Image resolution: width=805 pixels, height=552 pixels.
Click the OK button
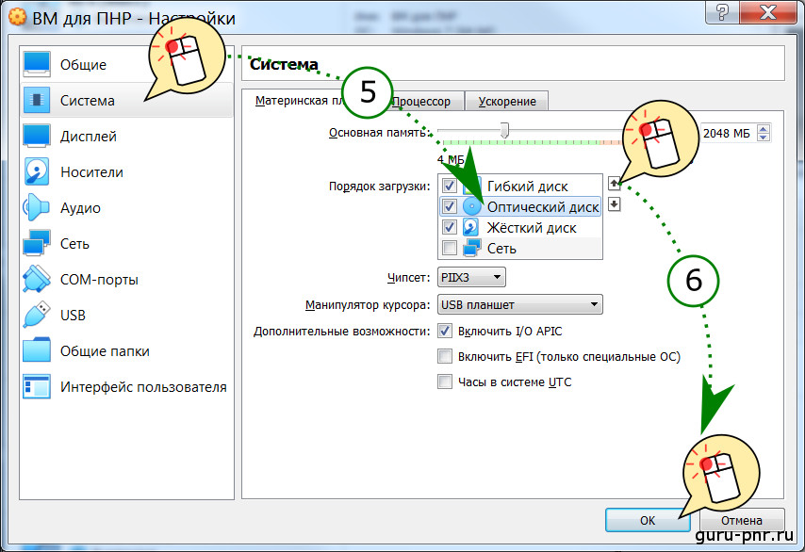[647, 519]
